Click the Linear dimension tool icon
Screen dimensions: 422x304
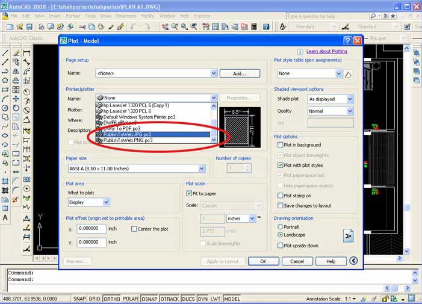(26, 53)
